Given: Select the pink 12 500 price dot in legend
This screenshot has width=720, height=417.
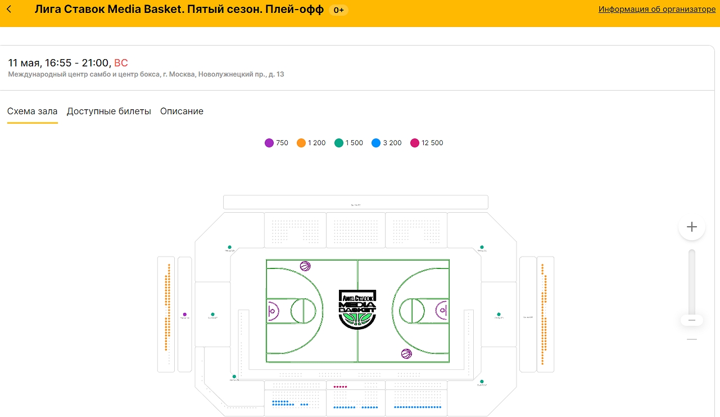Looking at the screenshot, I should 415,142.
